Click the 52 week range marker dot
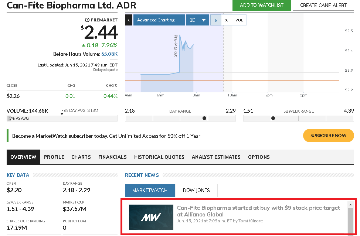 point(273,118)
